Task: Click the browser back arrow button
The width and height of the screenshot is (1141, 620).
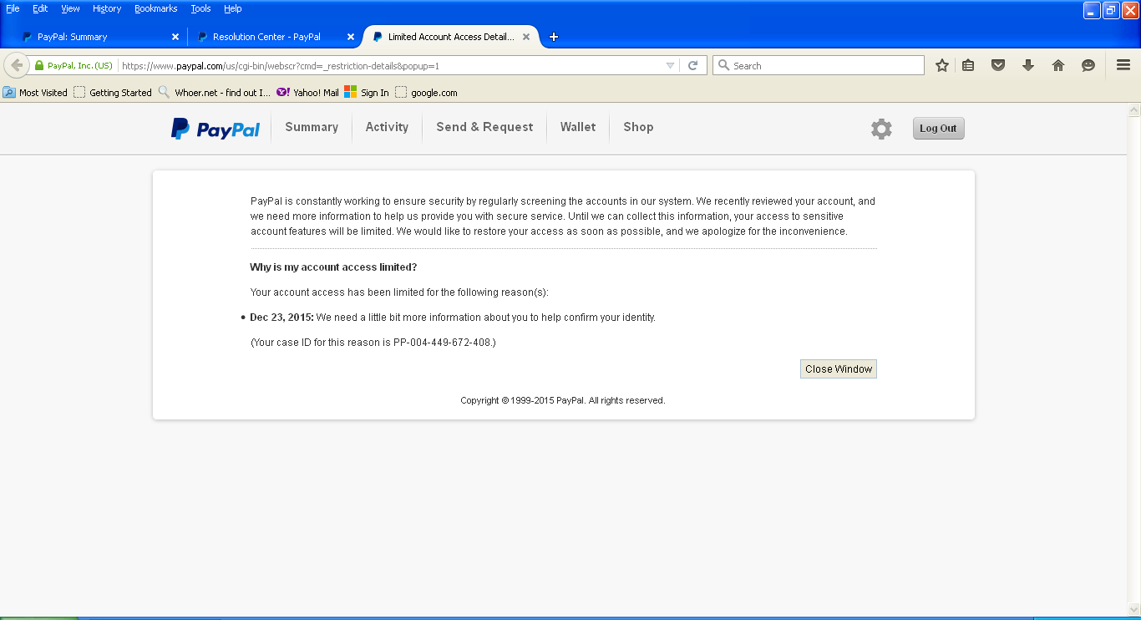Action: [17, 65]
